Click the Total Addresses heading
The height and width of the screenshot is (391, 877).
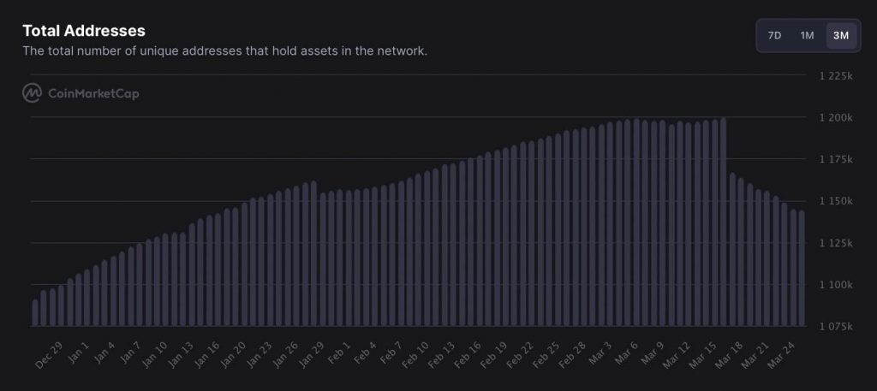point(84,31)
